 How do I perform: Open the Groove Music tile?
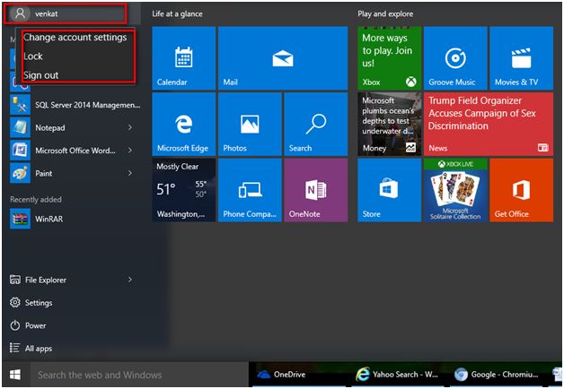455,58
